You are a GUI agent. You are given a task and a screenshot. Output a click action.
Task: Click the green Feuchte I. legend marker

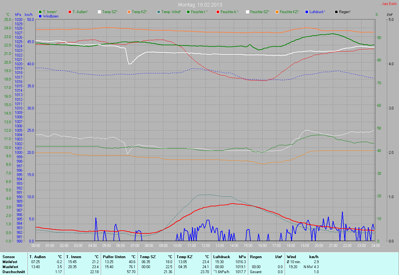pyautogui.click(x=188, y=12)
